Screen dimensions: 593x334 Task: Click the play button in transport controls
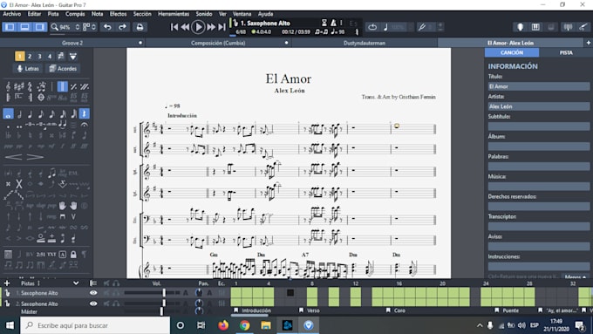coord(198,27)
